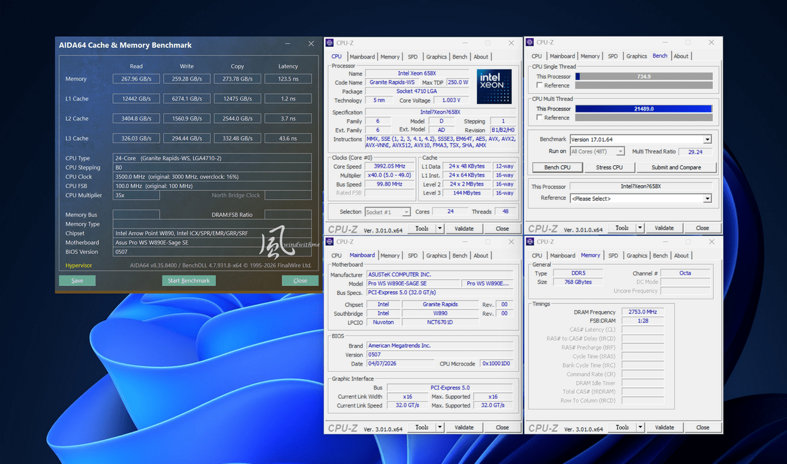The height and width of the screenshot is (464, 787).
Task: Close the AIDA64 window using its title bar X
Action: tap(310, 44)
